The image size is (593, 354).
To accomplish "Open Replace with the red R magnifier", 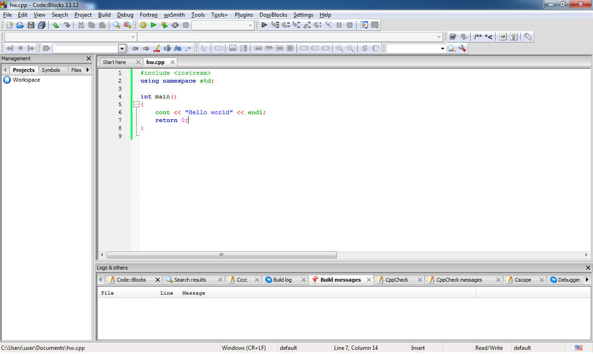I will tap(127, 25).
